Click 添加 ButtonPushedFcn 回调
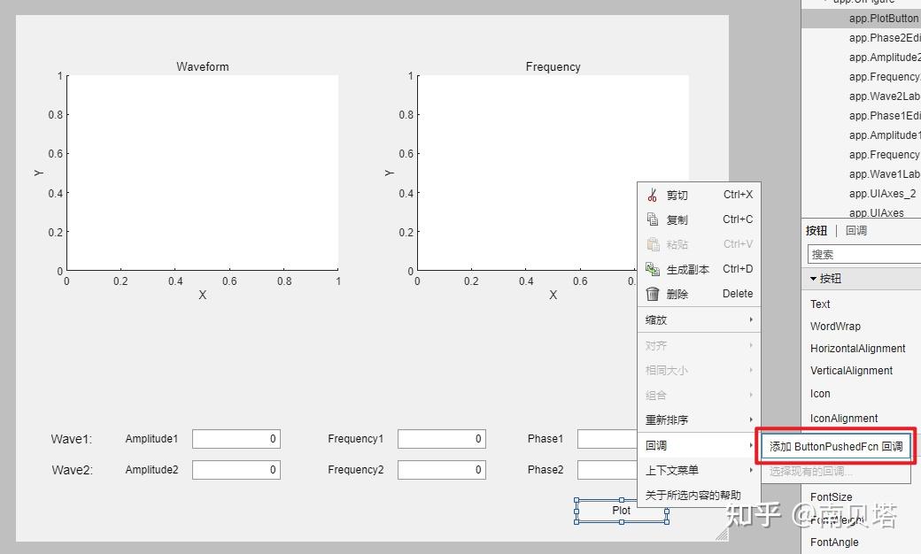The height and width of the screenshot is (554, 921). [x=834, y=445]
